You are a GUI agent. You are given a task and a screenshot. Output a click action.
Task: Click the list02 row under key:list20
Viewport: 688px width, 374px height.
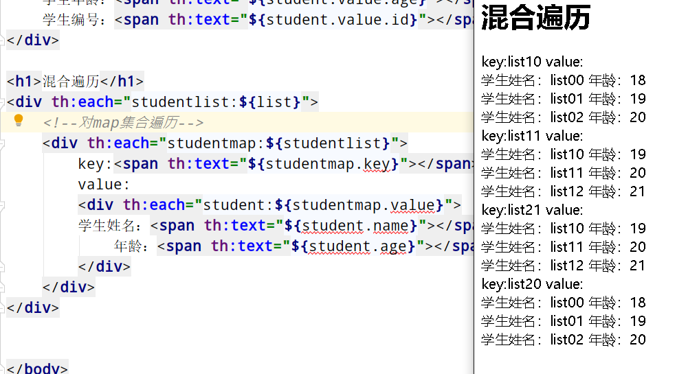[564, 340]
